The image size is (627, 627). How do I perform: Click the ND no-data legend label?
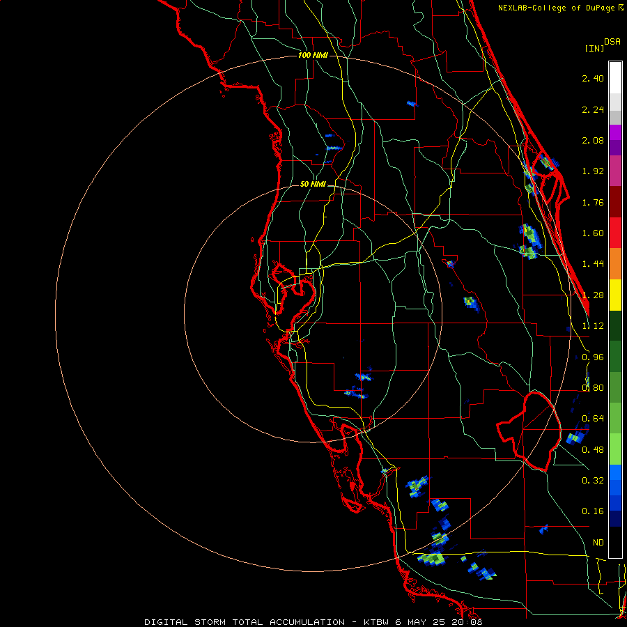click(x=598, y=543)
